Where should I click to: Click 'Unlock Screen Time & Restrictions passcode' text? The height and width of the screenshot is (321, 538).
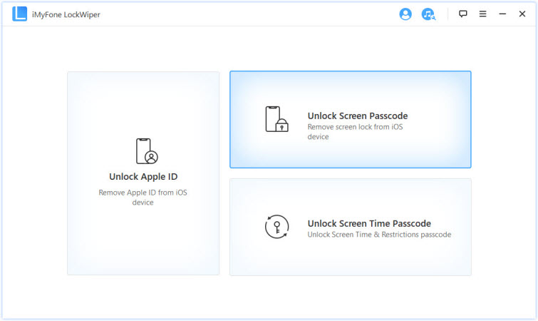pos(378,235)
